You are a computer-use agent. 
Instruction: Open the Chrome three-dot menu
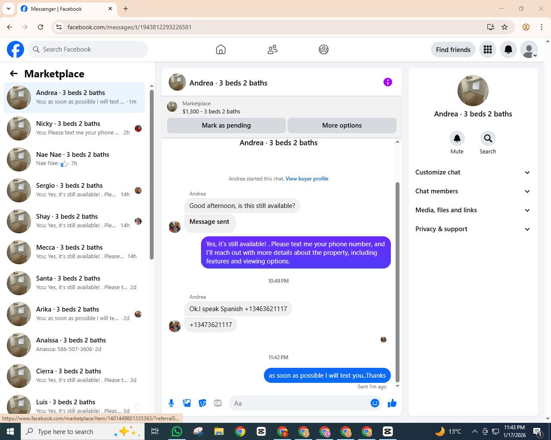coord(542,27)
